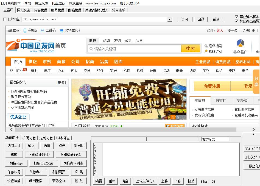
Task: Click the 发布供应信息 link
Action: 204,110
